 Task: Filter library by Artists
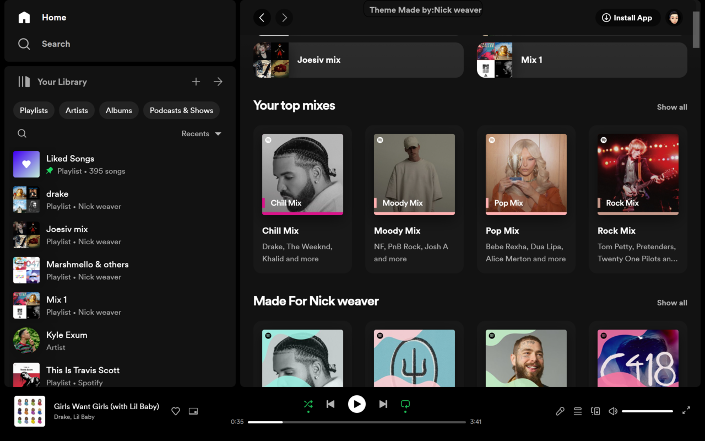77,110
